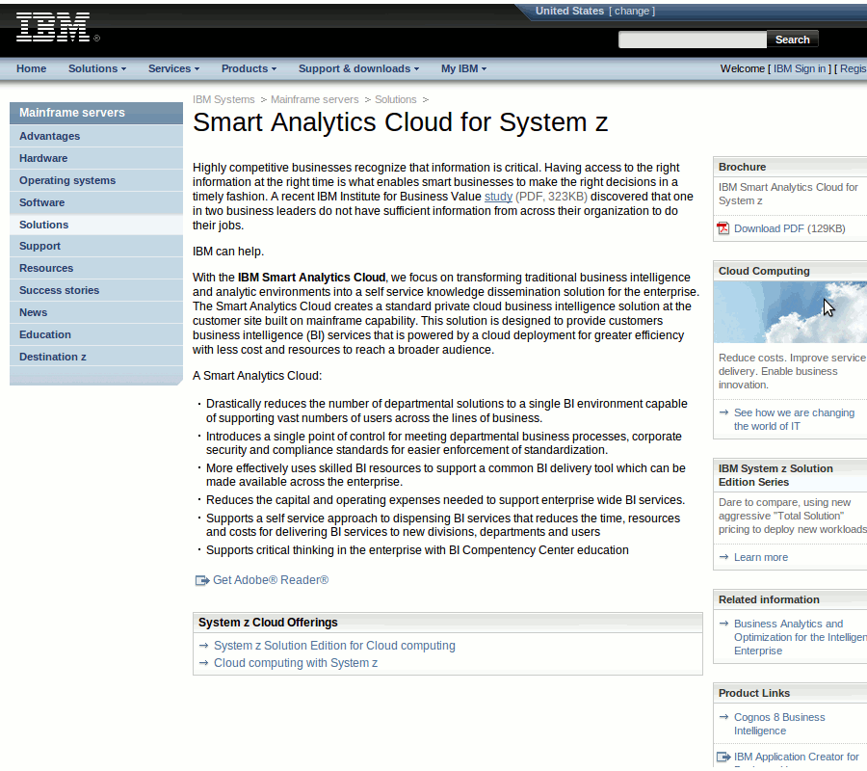Click Solutions breadcrumb
The width and height of the screenshot is (867, 771).
click(395, 99)
